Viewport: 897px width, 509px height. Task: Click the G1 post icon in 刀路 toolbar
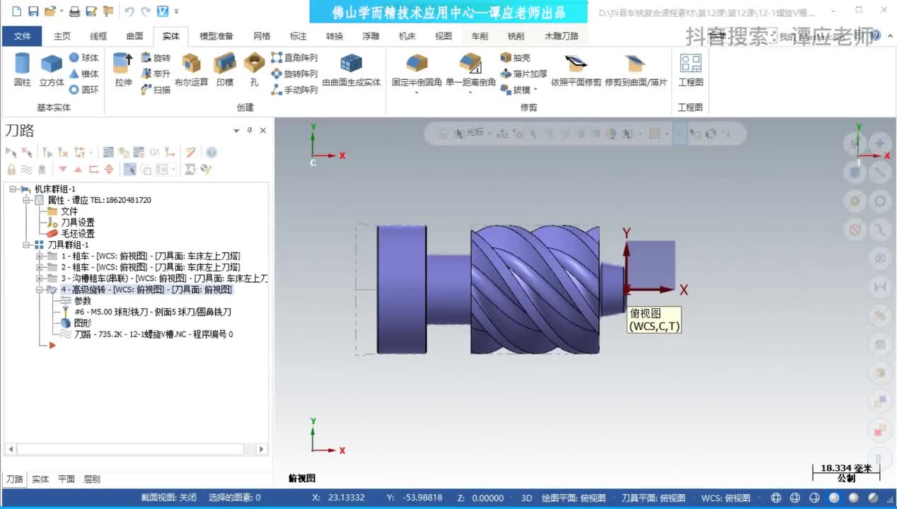pos(155,152)
